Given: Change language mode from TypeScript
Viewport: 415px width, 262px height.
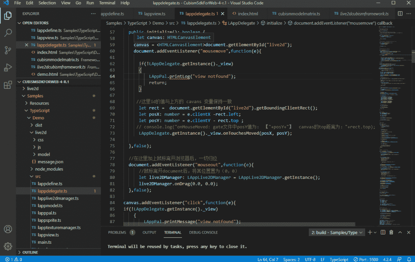Looking at the screenshot, I should pyautogui.click(x=339, y=259).
